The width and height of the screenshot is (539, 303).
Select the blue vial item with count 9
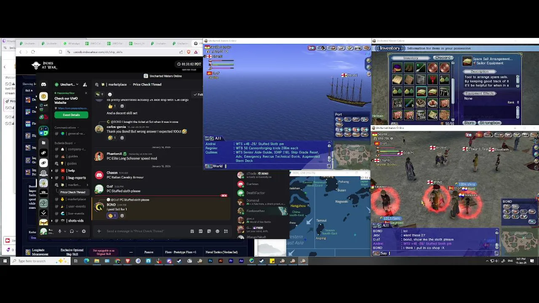tap(409, 103)
